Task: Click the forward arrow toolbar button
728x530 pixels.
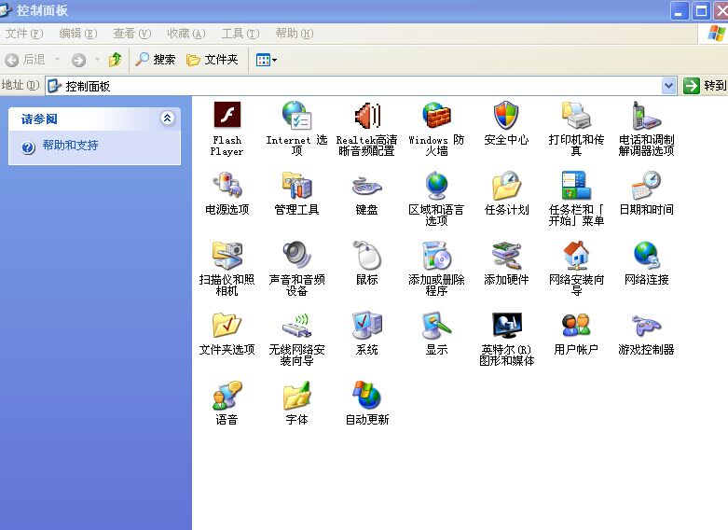Action: pyautogui.click(x=78, y=60)
